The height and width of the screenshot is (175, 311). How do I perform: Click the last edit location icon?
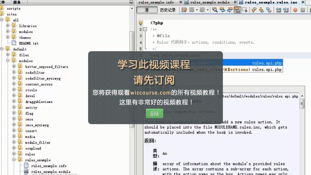click(184, 10)
